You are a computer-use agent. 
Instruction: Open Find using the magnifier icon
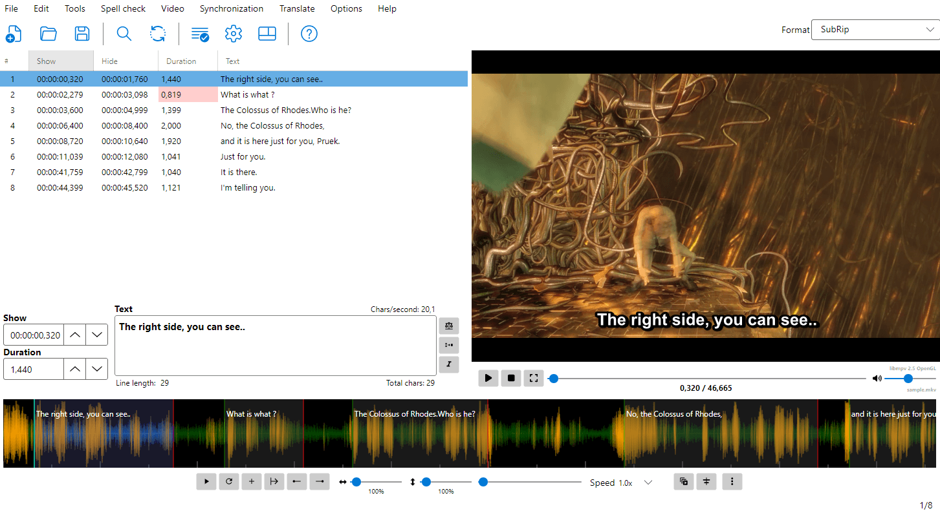124,34
